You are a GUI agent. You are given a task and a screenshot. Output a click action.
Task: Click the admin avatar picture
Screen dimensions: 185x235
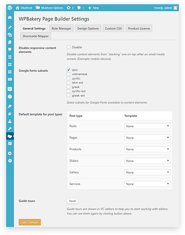pos(175,8)
